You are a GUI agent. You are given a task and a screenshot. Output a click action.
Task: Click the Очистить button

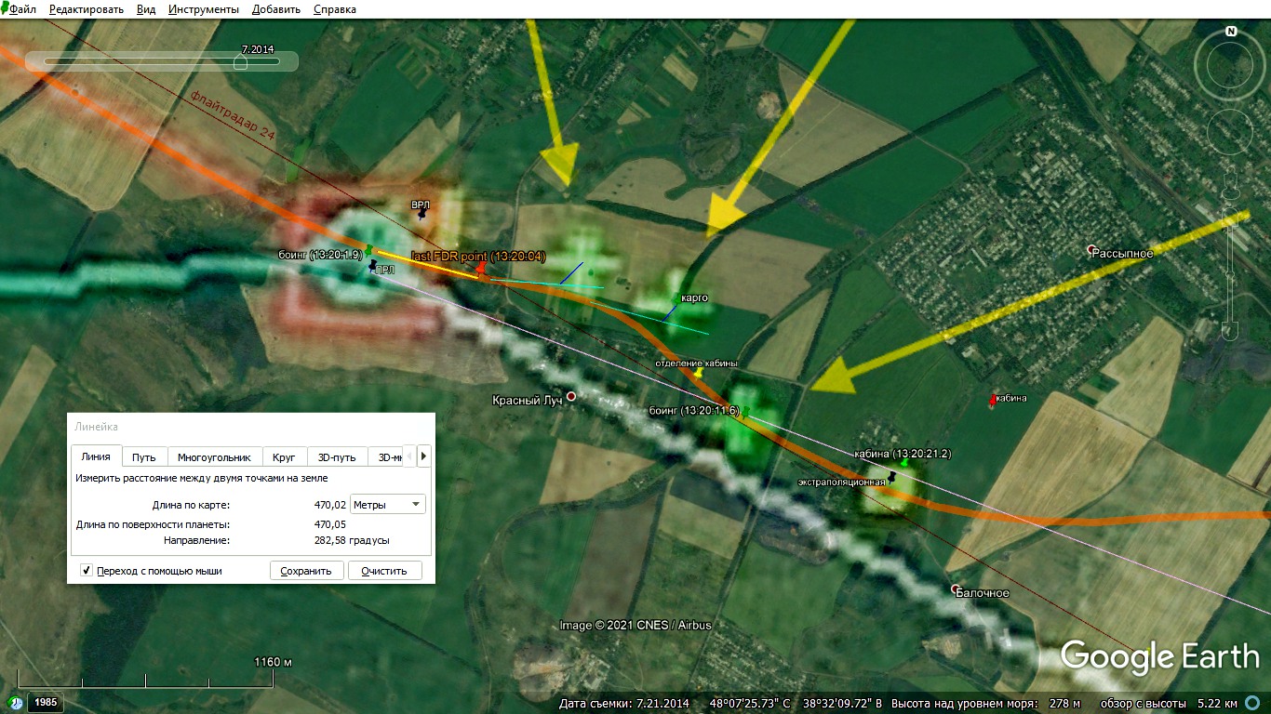coord(385,571)
